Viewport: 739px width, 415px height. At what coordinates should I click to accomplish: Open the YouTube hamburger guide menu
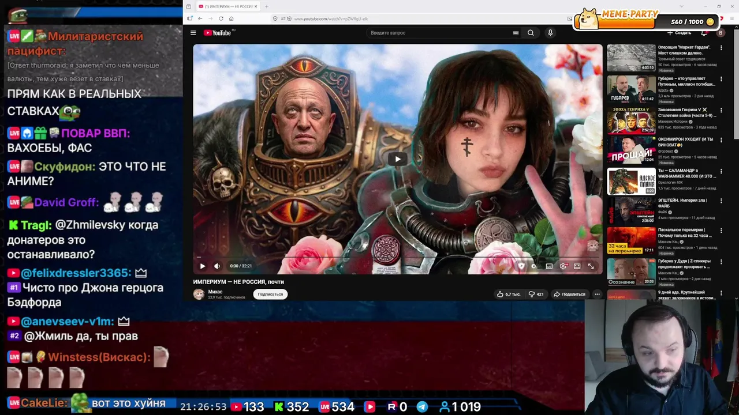pyautogui.click(x=193, y=33)
